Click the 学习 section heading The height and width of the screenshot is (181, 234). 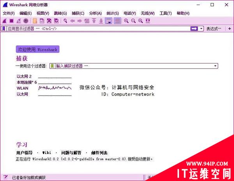click(x=22, y=145)
